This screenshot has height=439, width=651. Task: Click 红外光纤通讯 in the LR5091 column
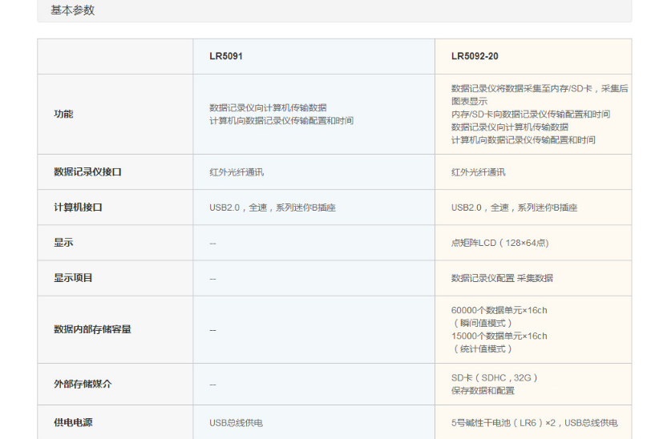point(237,172)
